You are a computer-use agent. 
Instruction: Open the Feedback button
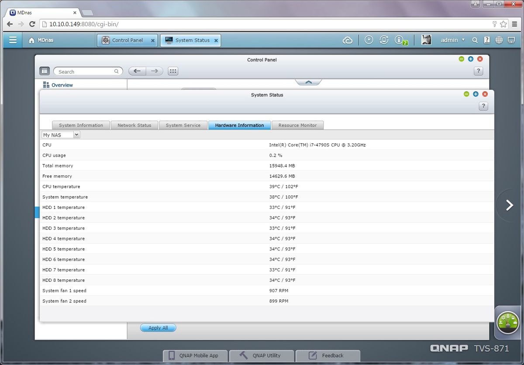pyautogui.click(x=327, y=355)
